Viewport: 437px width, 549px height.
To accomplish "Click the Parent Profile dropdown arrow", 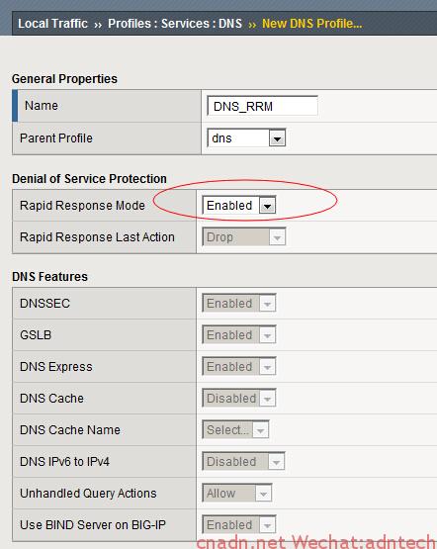I will coord(277,138).
